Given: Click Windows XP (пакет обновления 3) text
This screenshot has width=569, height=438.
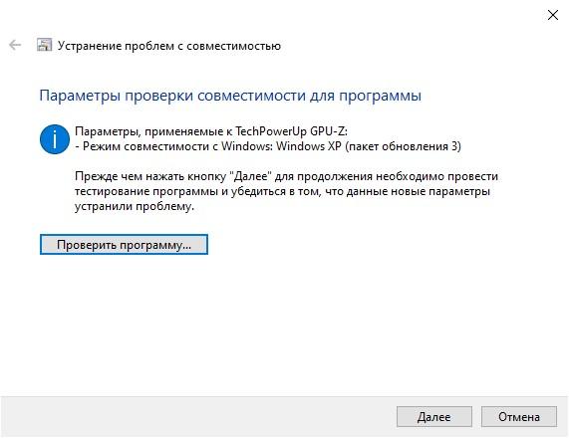Looking at the screenshot, I should coord(369,146).
